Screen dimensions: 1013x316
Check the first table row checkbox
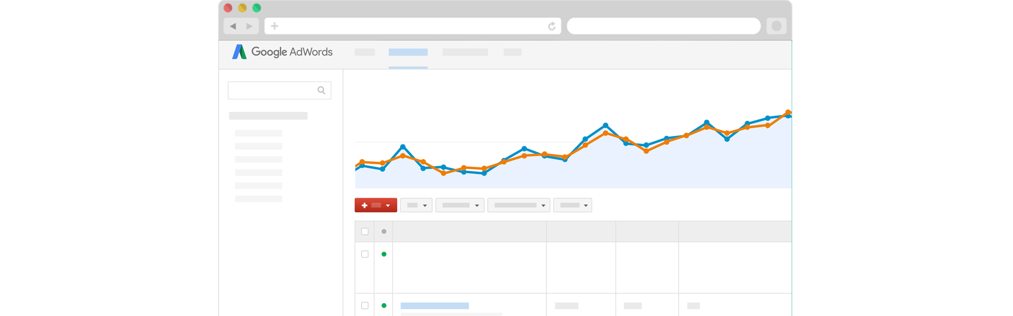[365, 254]
